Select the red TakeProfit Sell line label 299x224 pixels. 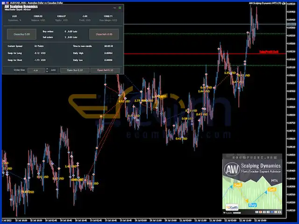coord(269,52)
